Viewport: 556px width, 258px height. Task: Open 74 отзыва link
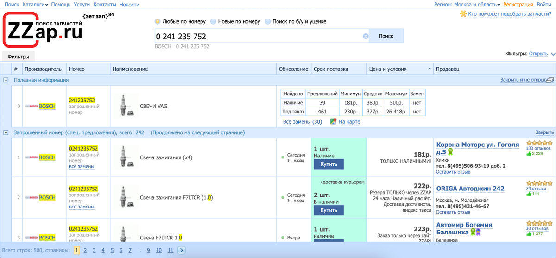click(x=536, y=189)
